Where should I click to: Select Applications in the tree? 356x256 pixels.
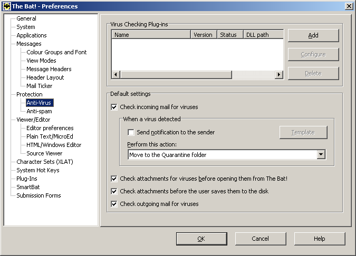tap(31, 35)
